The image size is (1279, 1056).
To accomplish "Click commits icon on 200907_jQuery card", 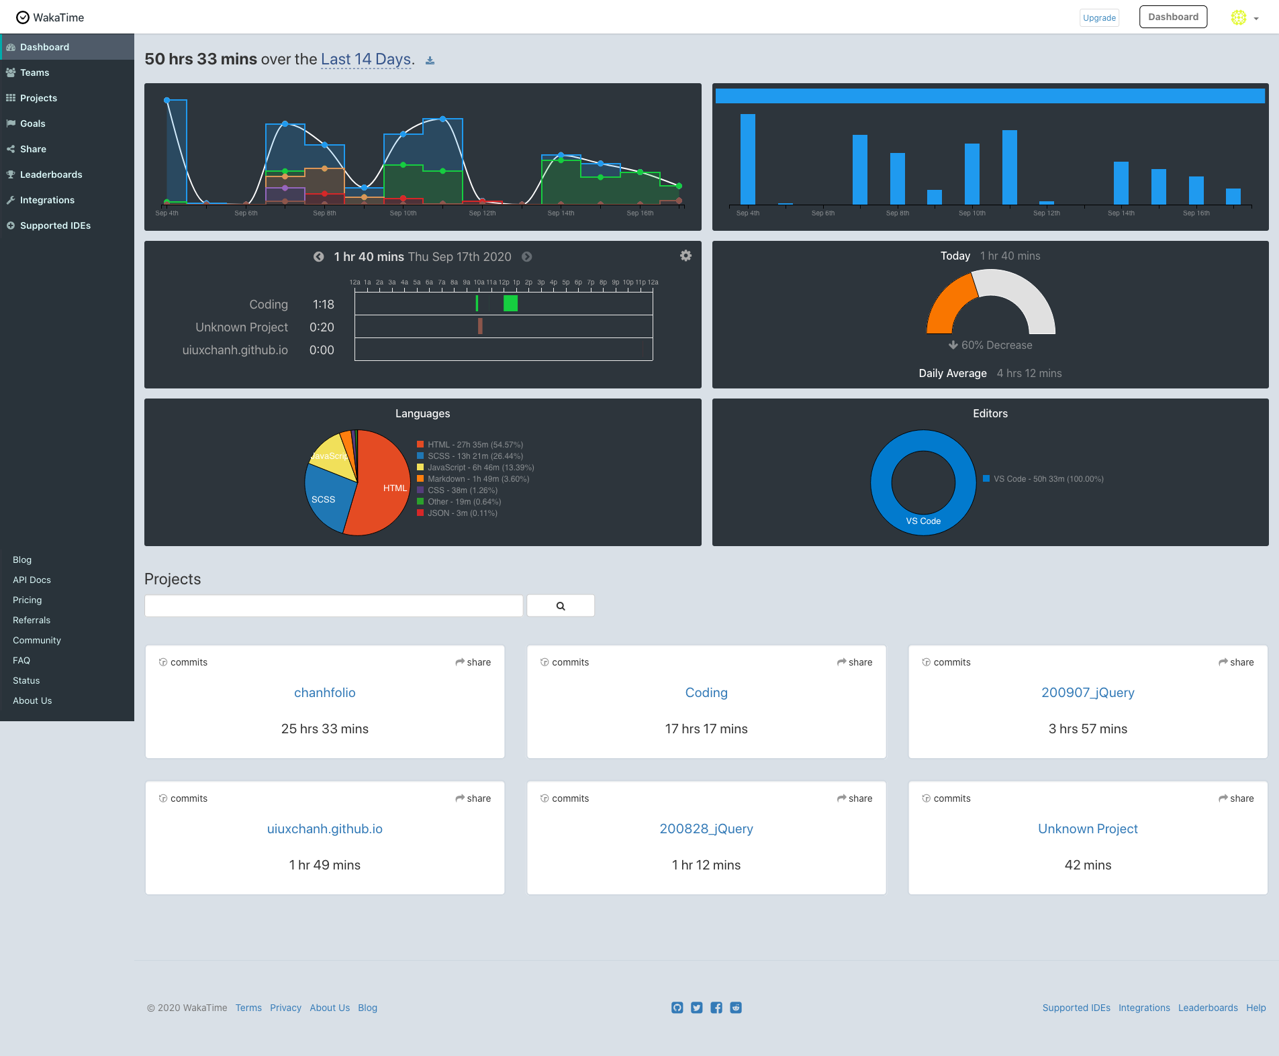I will tap(927, 662).
